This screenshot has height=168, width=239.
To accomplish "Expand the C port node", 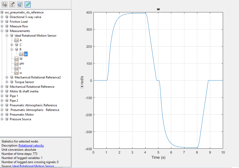I will coord(12,45).
